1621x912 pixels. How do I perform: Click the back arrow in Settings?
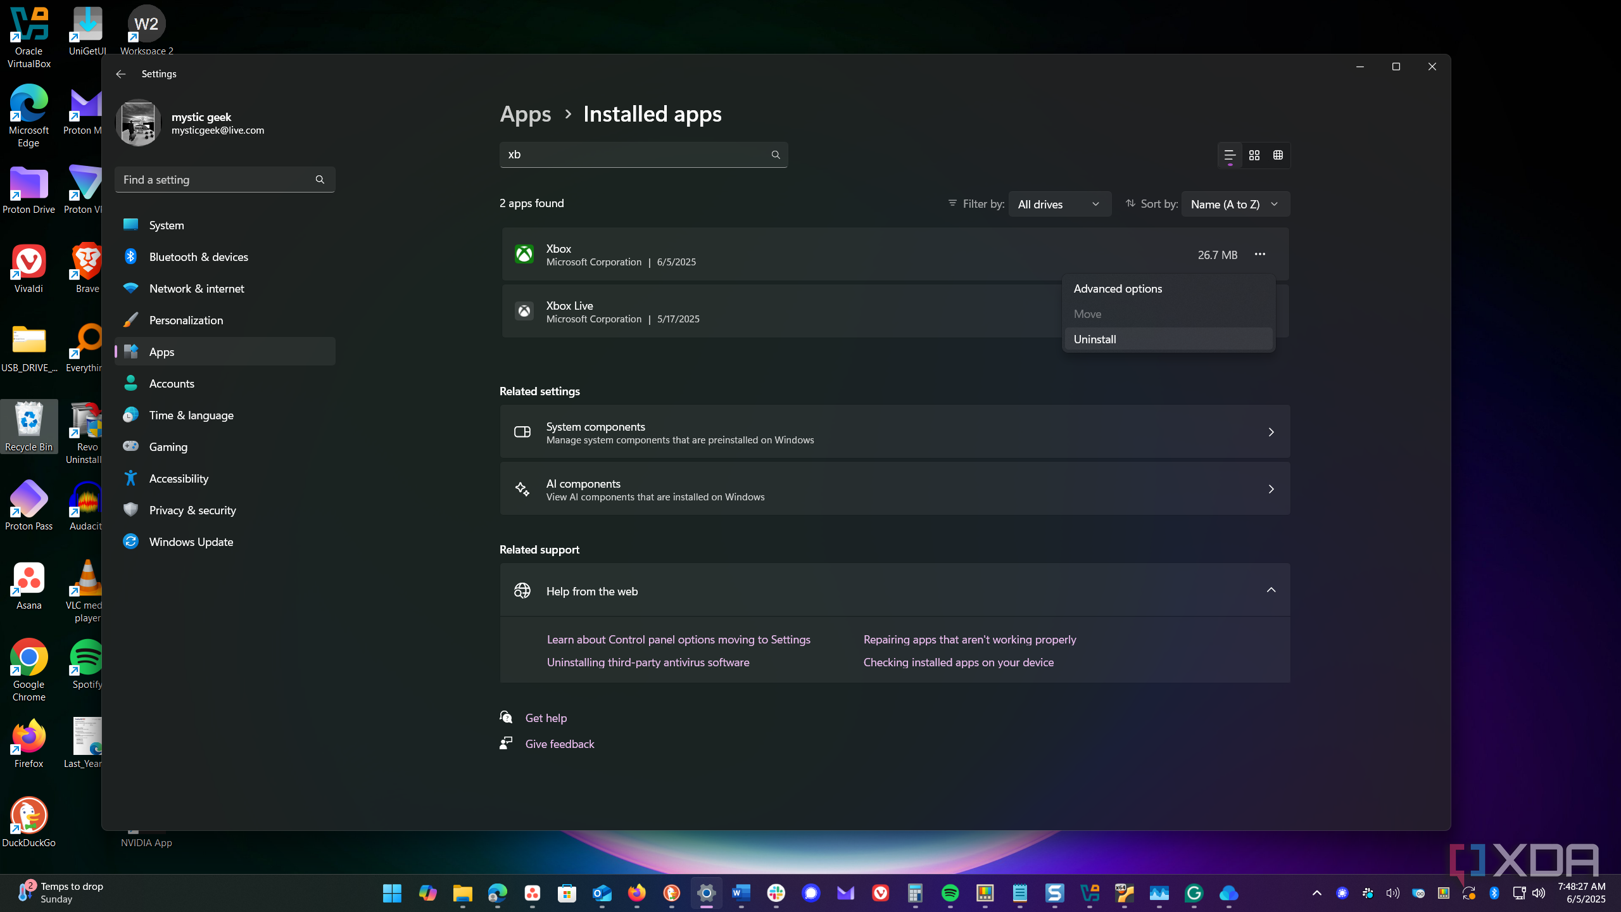(x=120, y=74)
